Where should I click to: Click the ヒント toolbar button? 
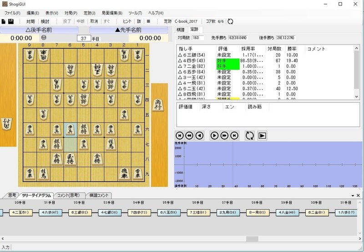(127, 21)
